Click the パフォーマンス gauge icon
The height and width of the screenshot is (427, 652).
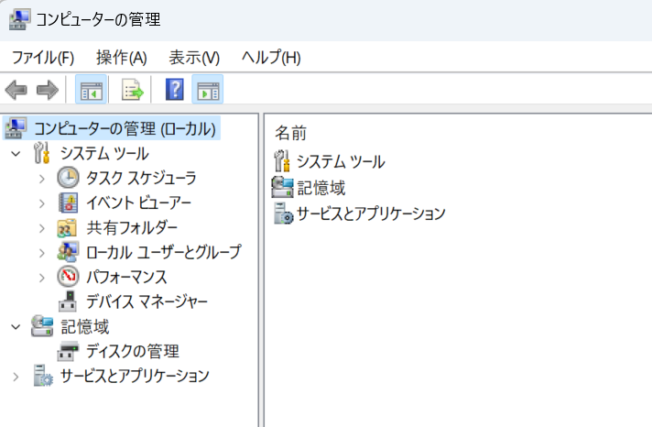[68, 277]
